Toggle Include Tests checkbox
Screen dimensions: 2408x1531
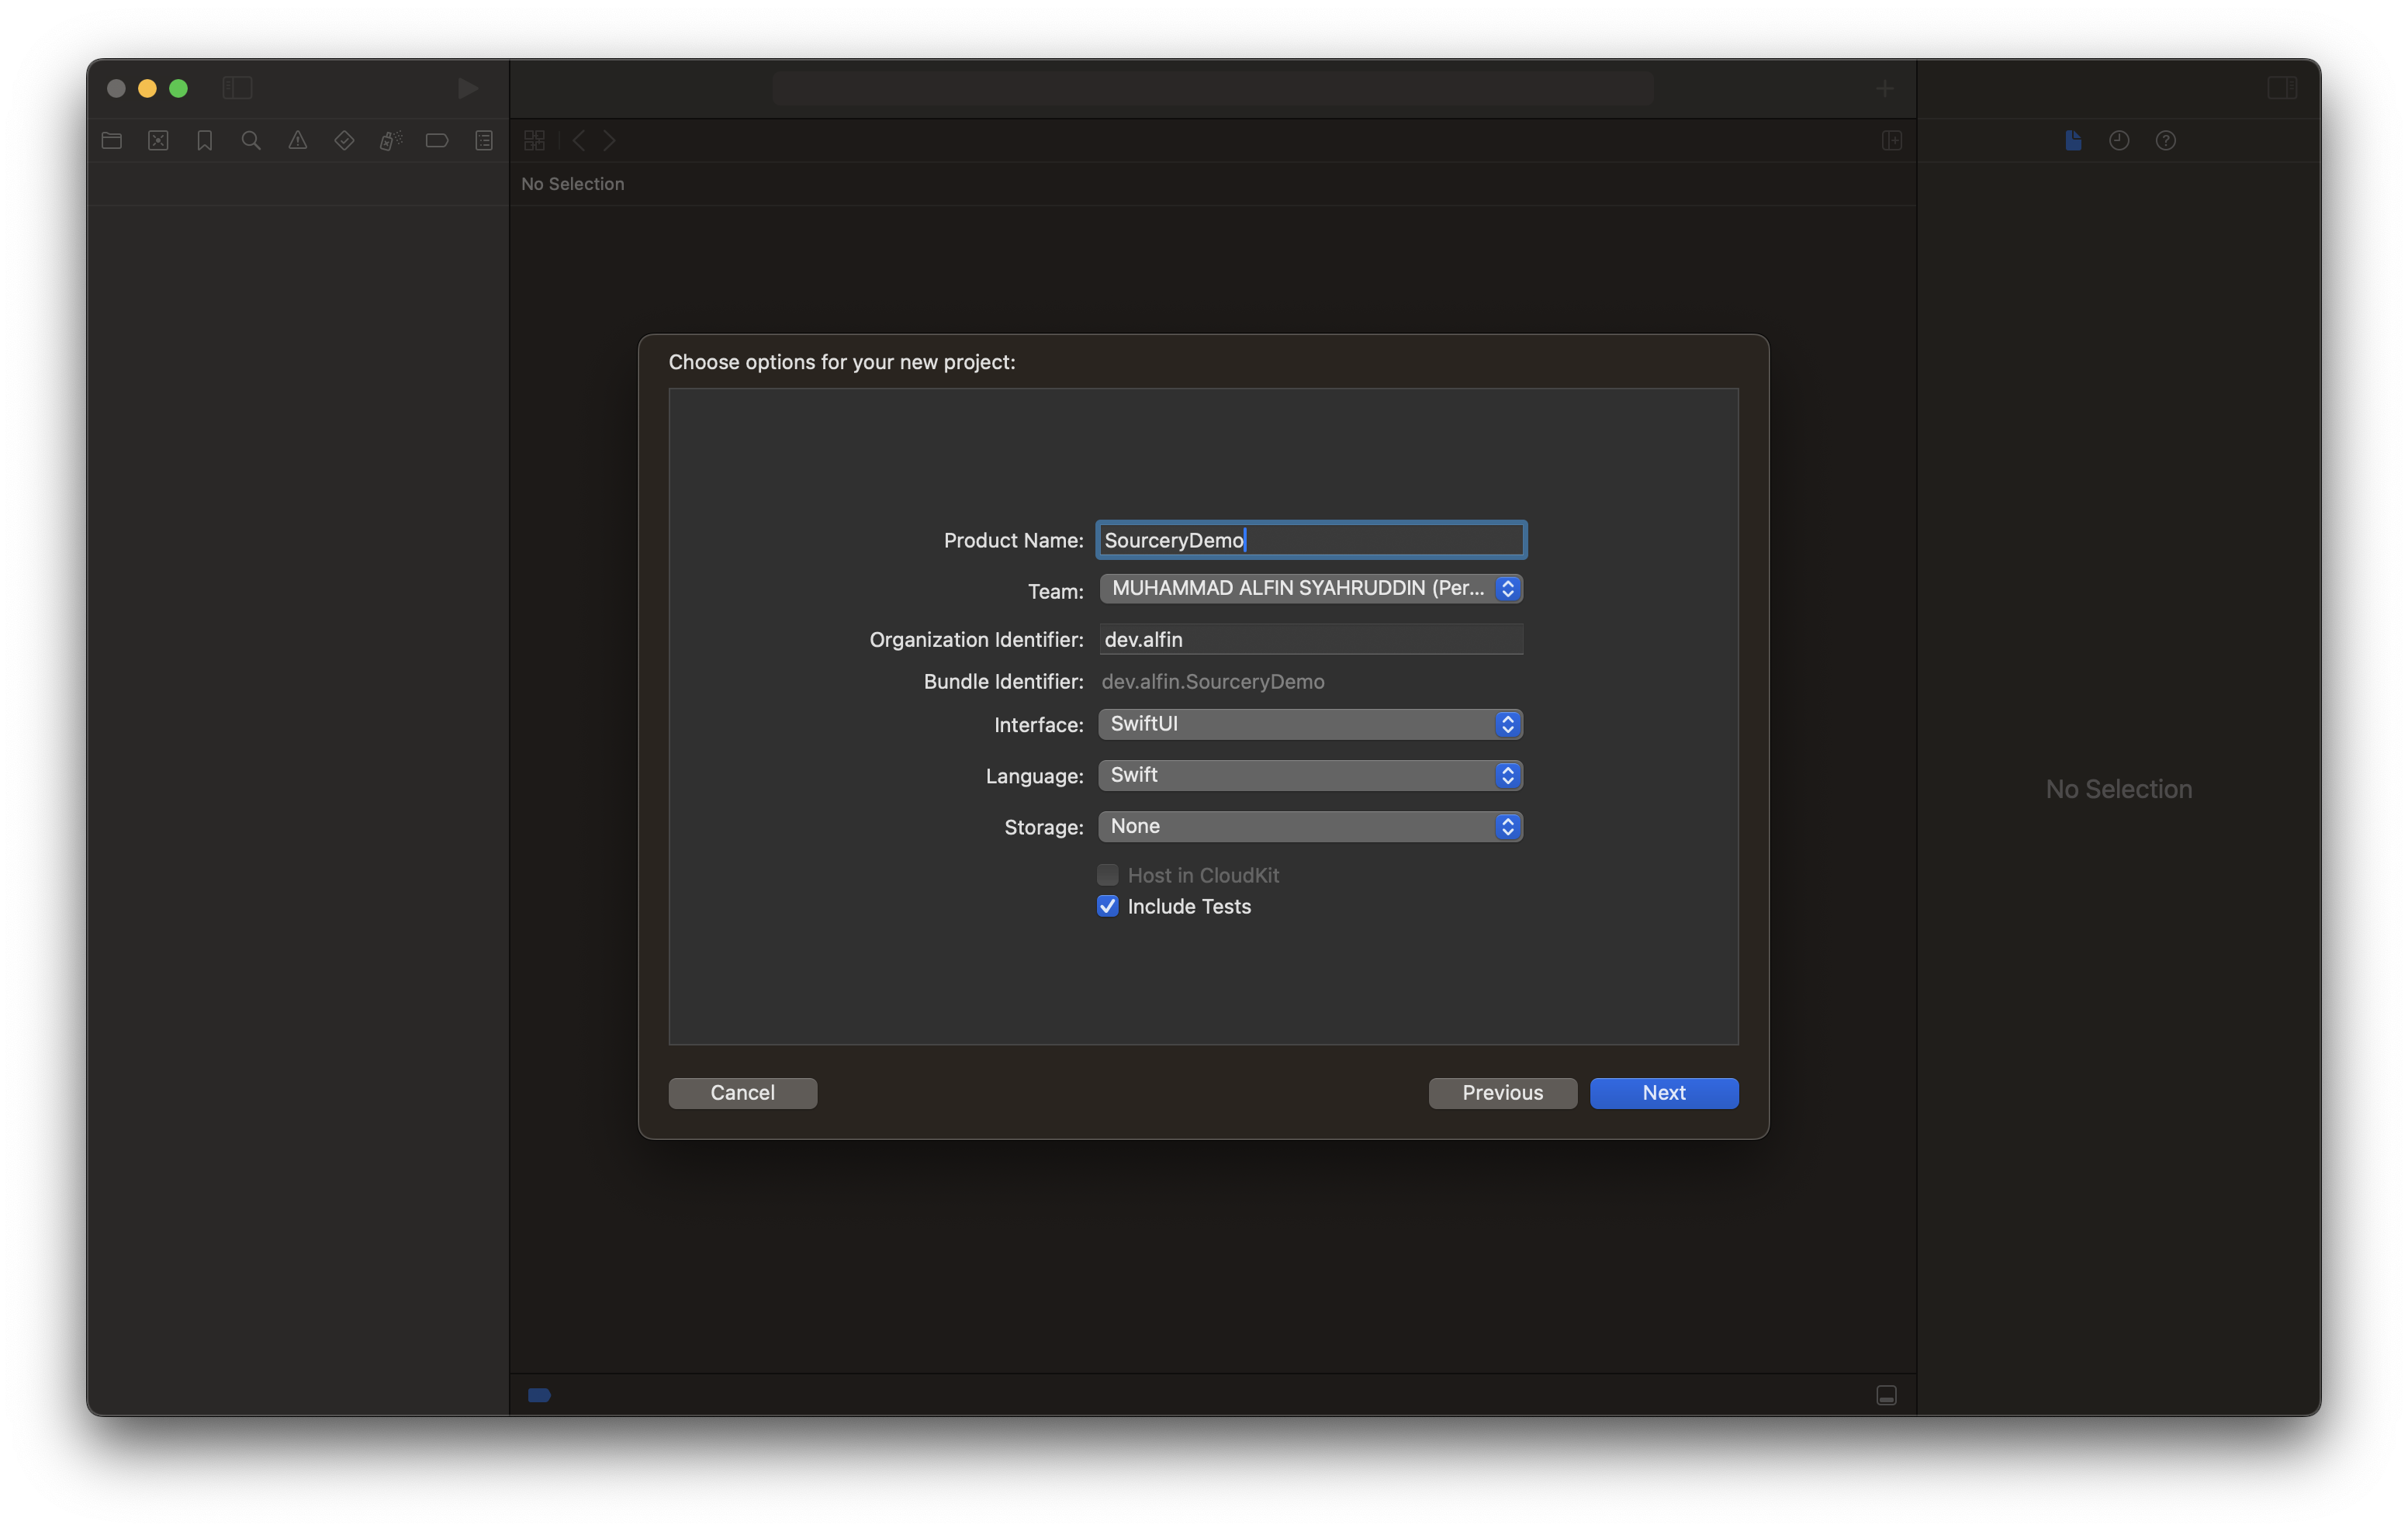click(x=1105, y=907)
